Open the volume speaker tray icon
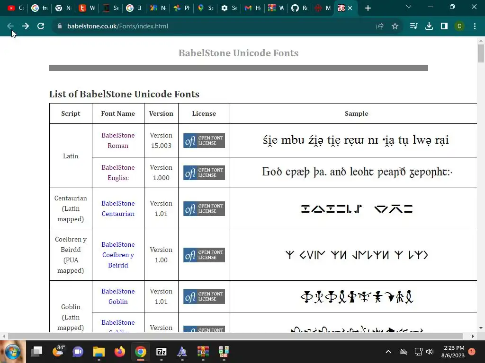Image resolution: width=485 pixels, height=363 pixels. pyautogui.click(x=430, y=352)
